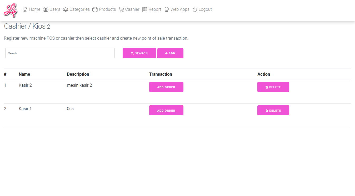355x196 pixels.
Task: Click the Cashier shopping cart icon
Action: (x=121, y=10)
